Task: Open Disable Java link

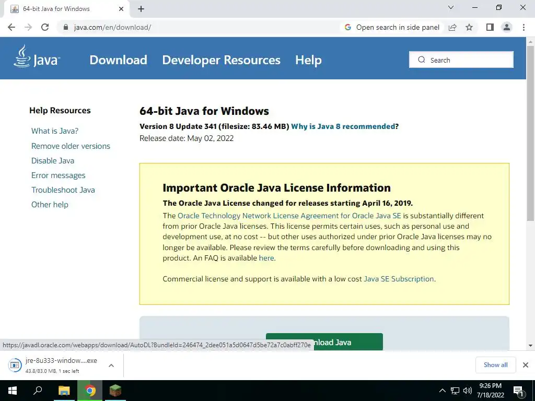Action: (53, 161)
